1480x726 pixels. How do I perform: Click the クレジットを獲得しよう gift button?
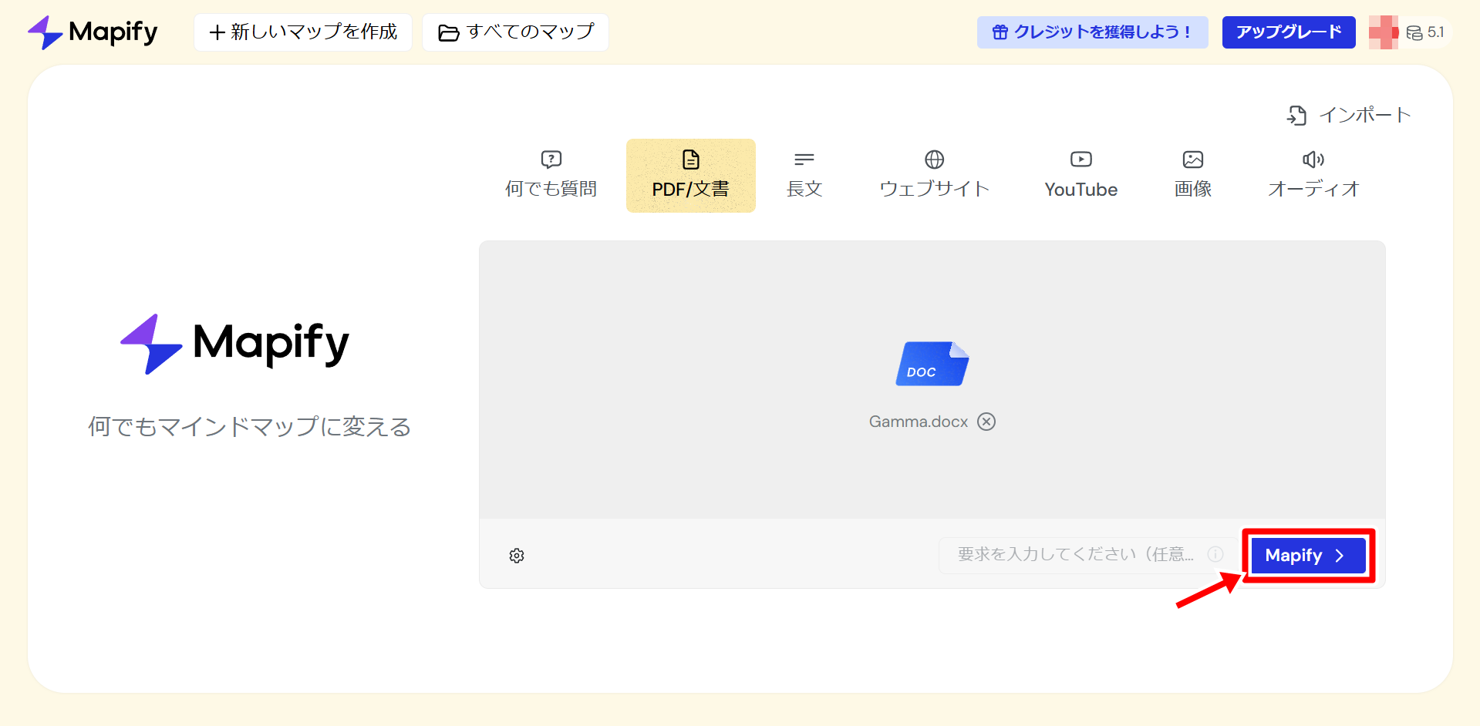(1092, 32)
